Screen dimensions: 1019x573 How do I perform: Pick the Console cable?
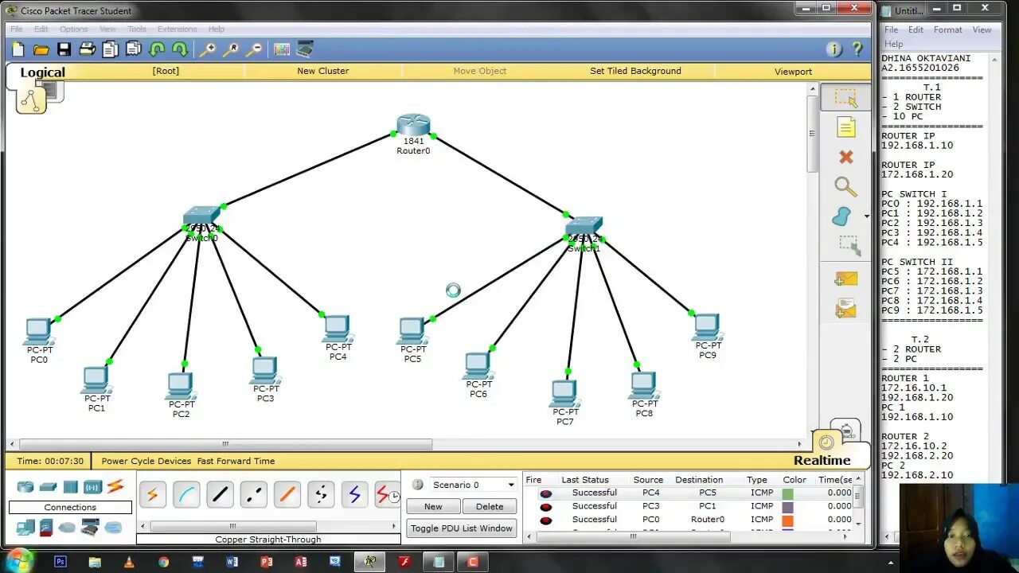point(186,494)
